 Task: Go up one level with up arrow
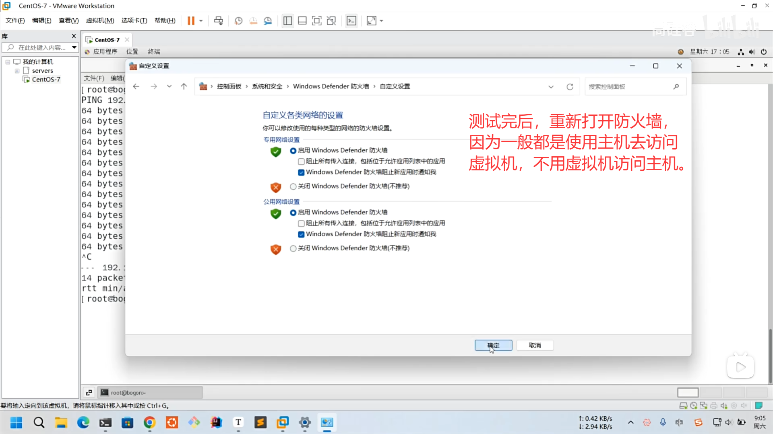pos(184,86)
